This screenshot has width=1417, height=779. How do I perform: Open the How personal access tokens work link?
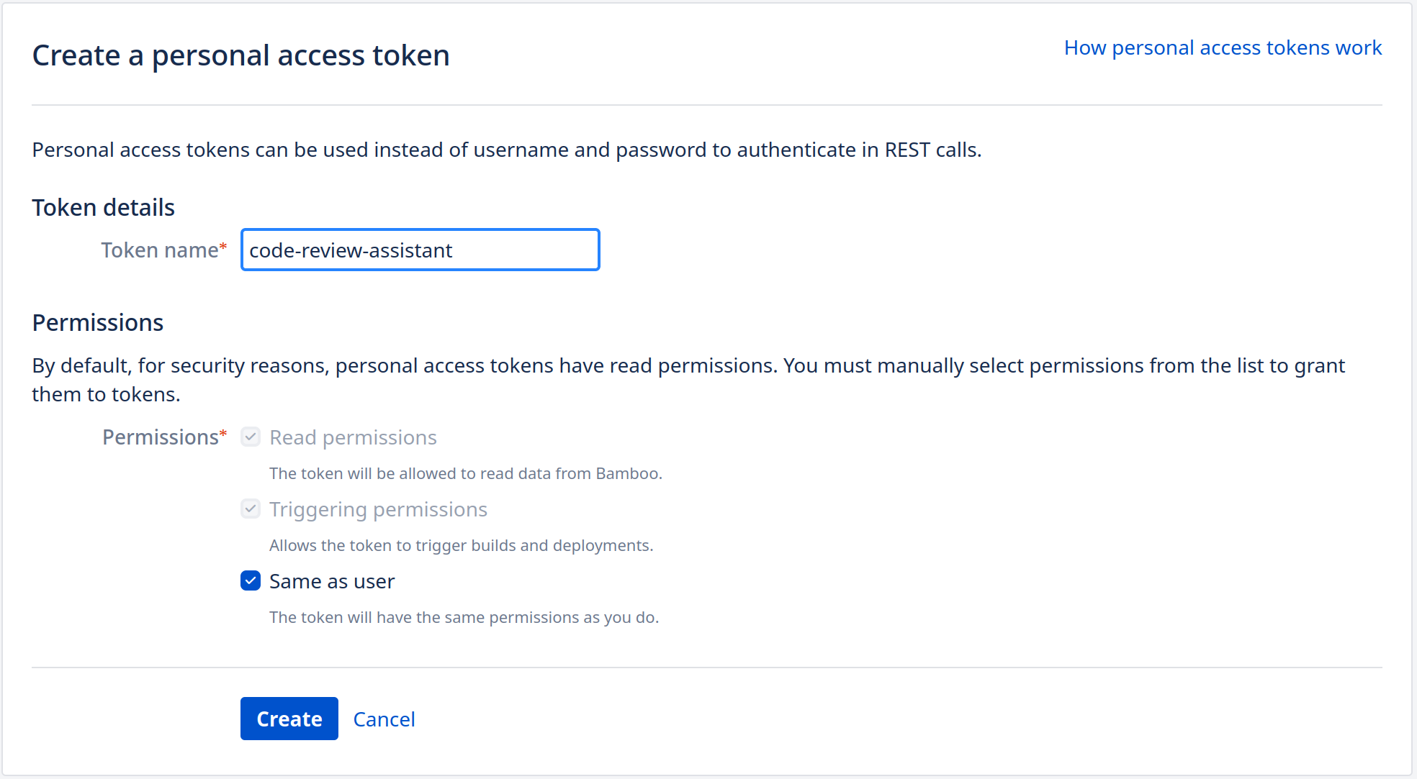pyautogui.click(x=1223, y=47)
